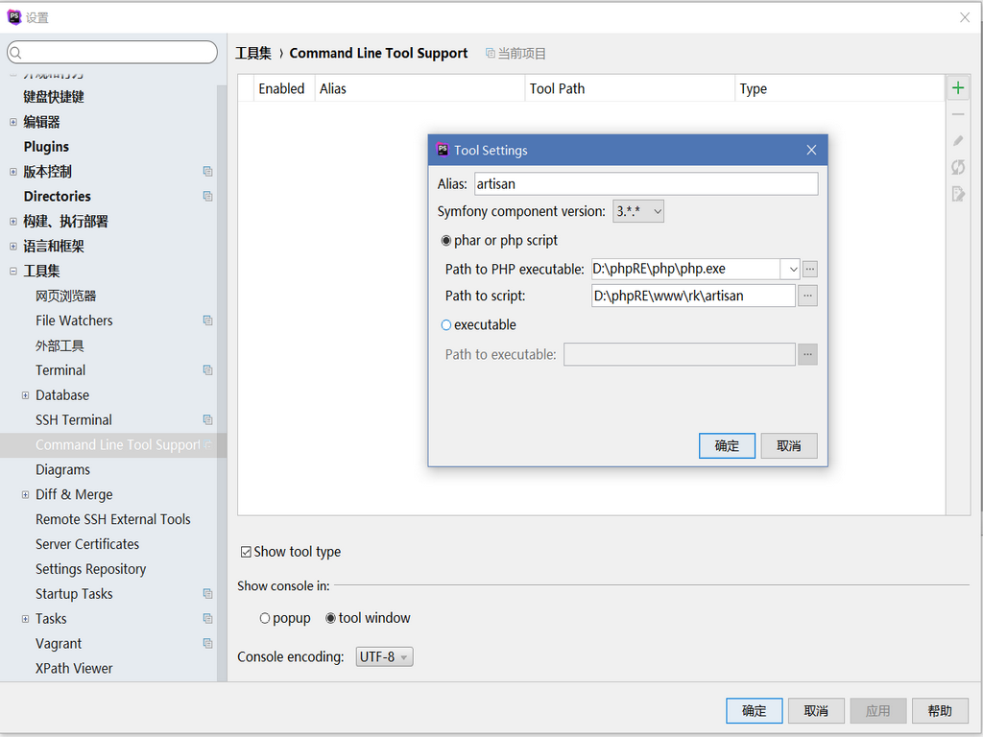Click the open definition file icon
Screen dimensions: 983x737
pos(957,194)
